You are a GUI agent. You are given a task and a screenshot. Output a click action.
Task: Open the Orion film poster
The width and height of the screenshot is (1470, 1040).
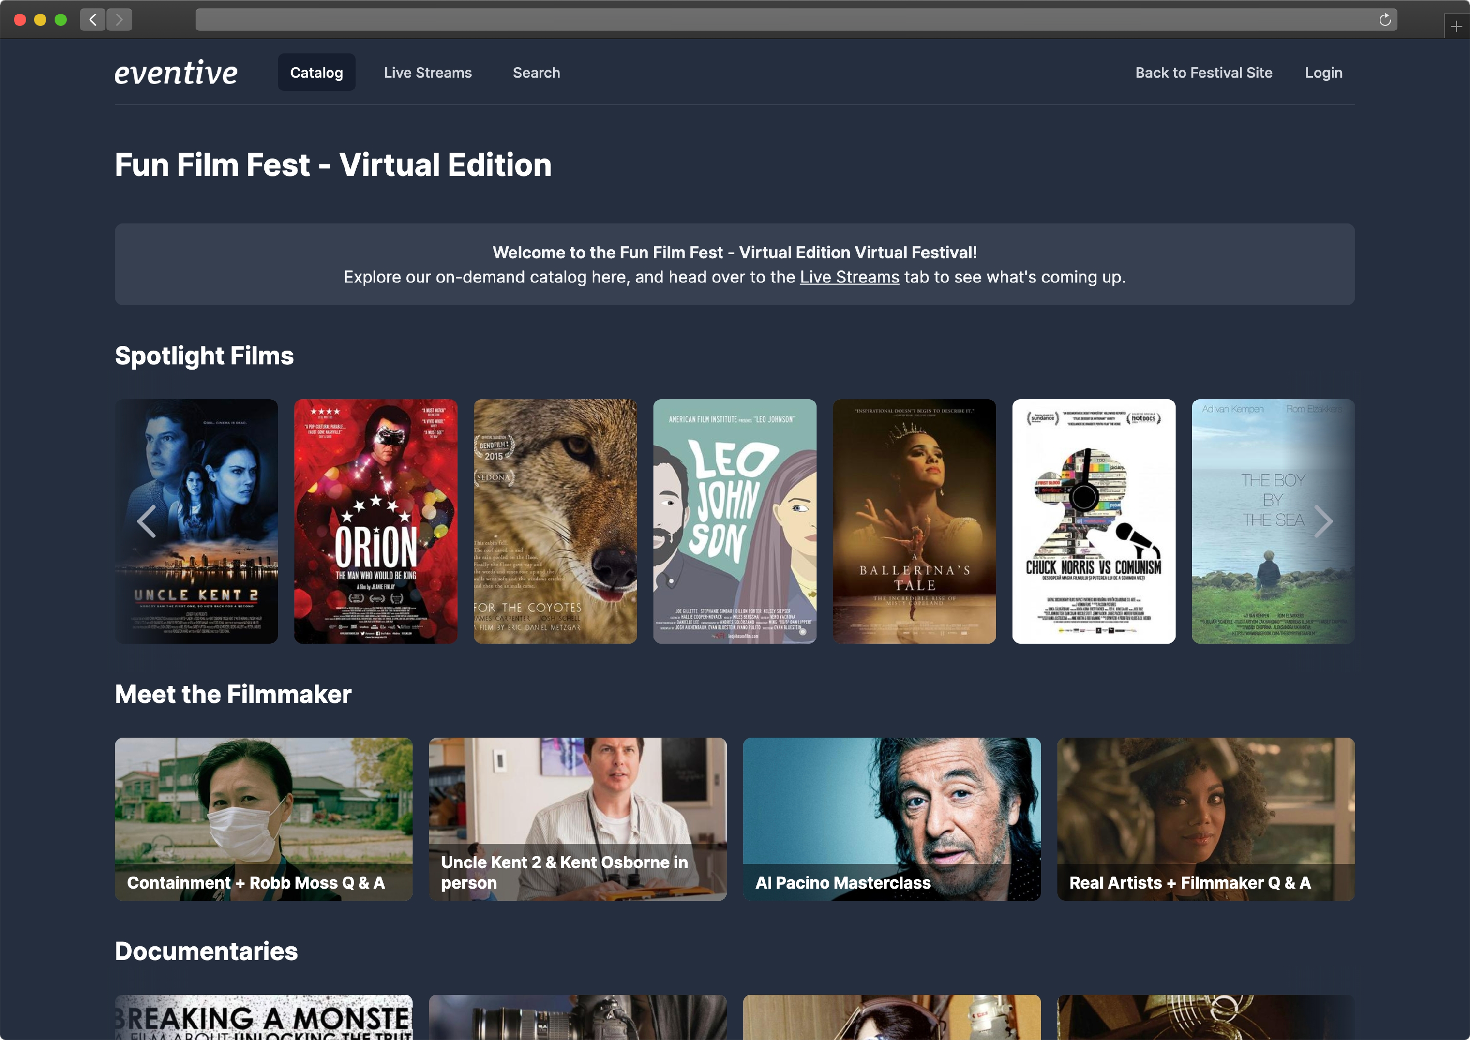coord(375,520)
